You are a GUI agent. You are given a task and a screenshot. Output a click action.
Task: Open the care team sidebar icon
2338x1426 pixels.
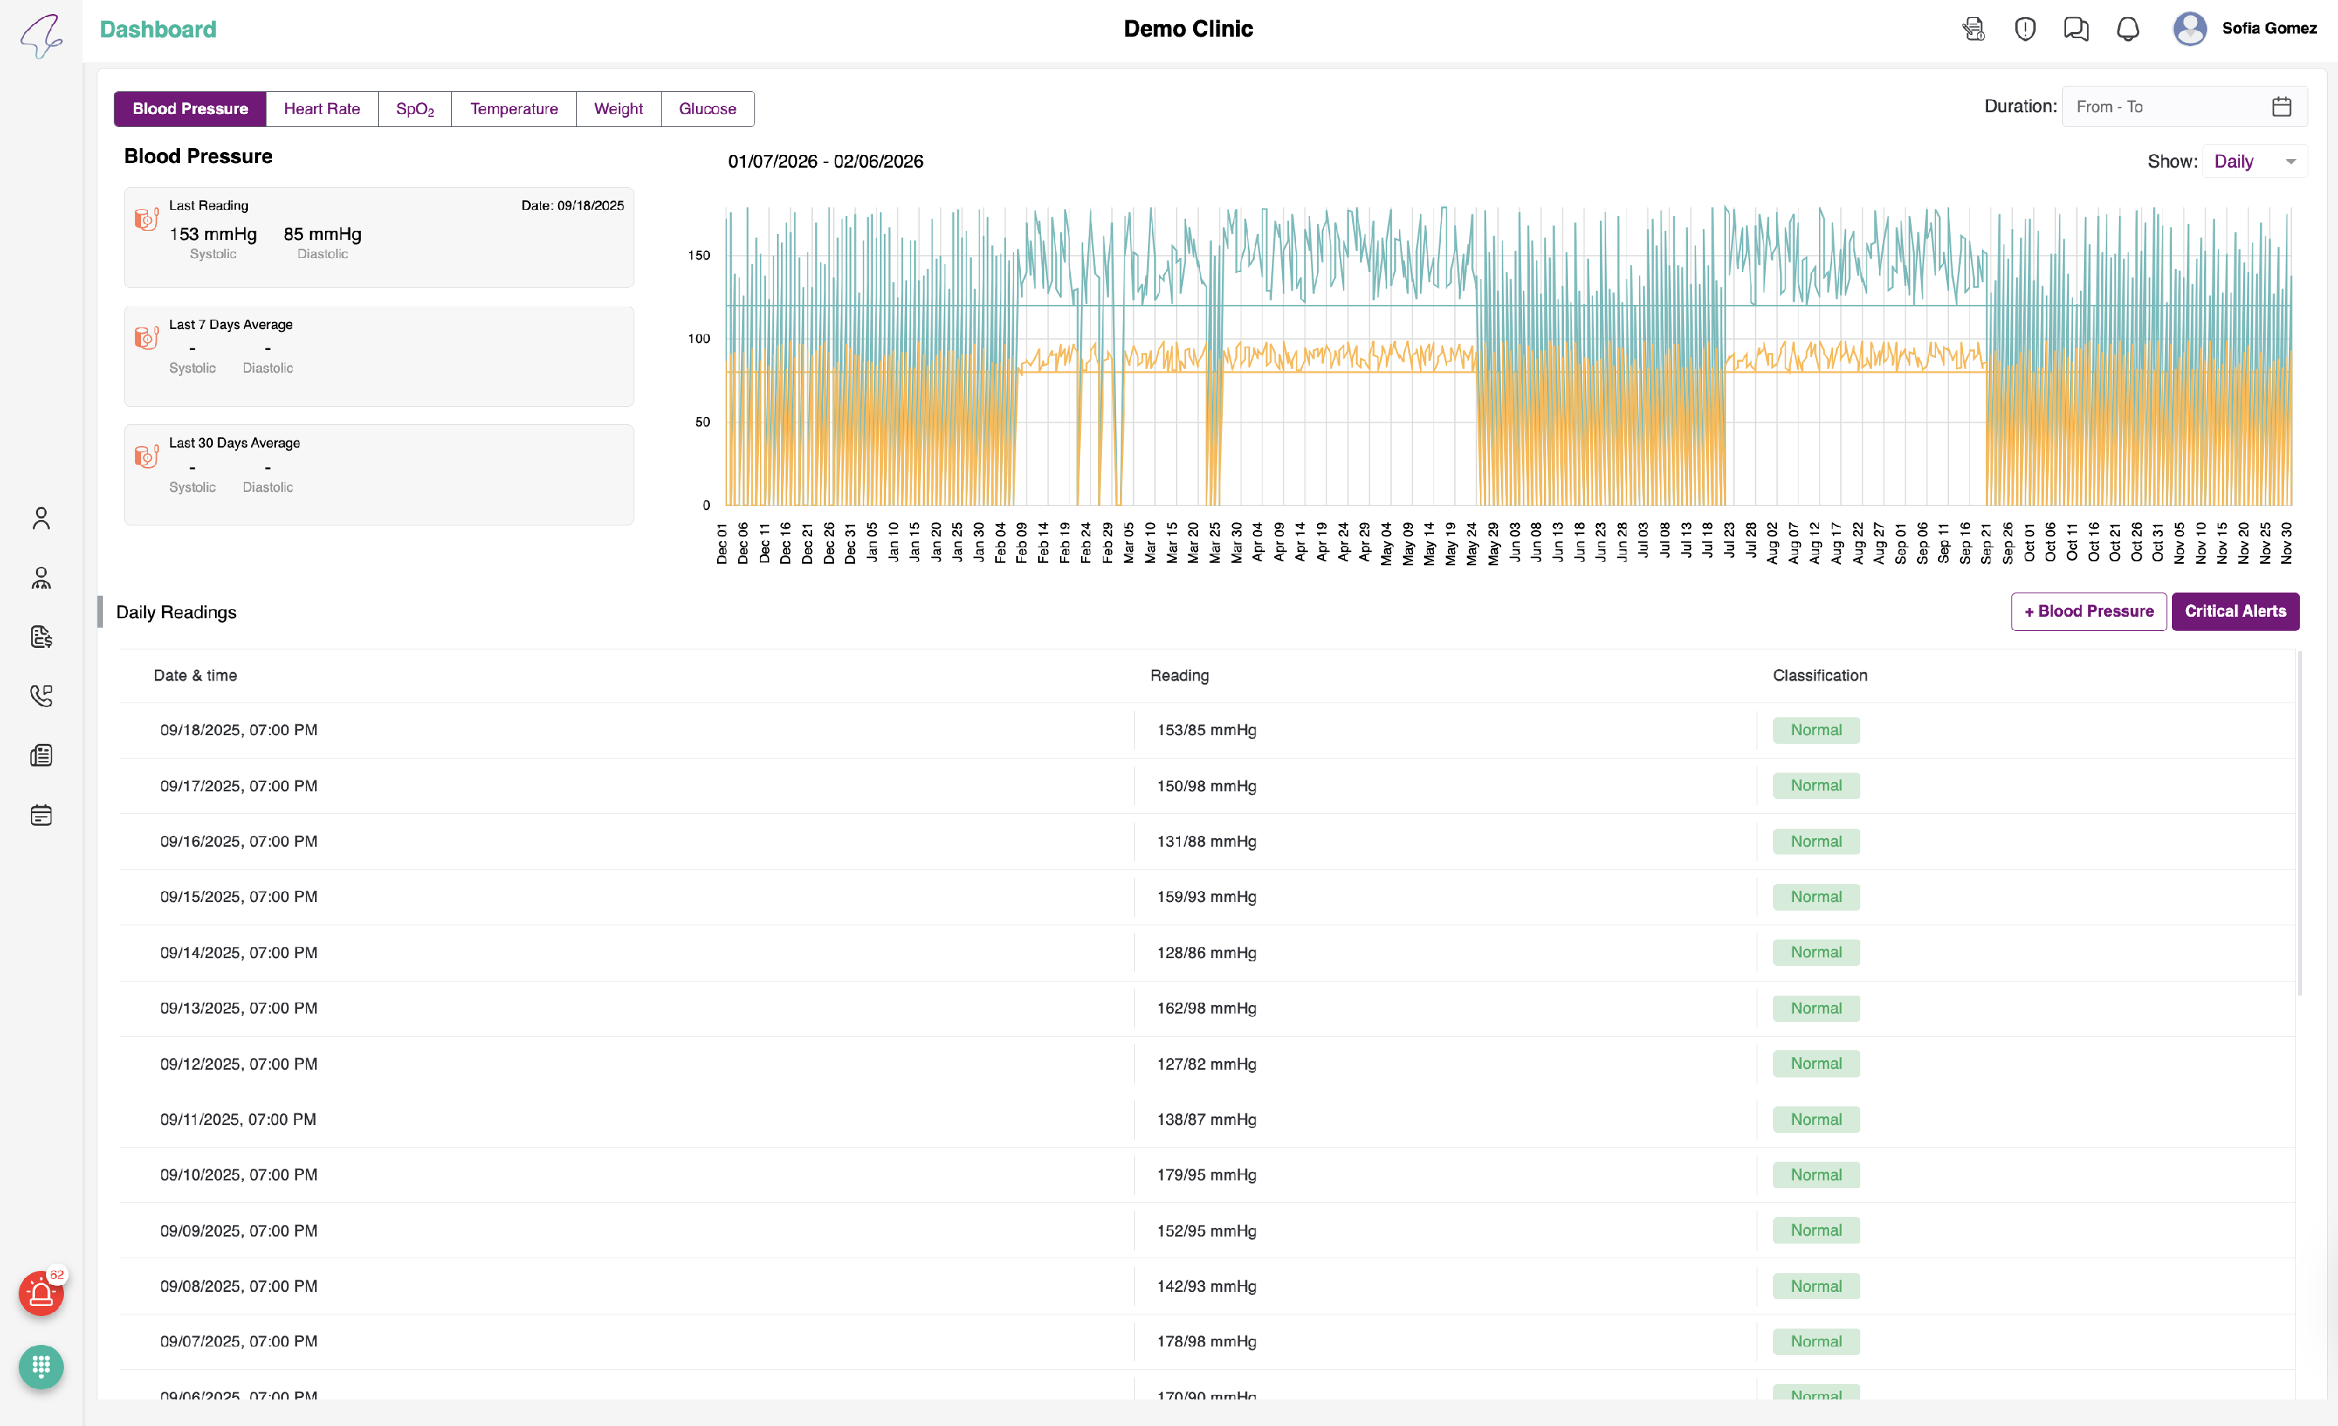pyautogui.click(x=41, y=579)
